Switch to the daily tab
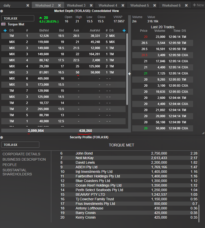This screenshot has height=228, width=205. pos(7,6)
